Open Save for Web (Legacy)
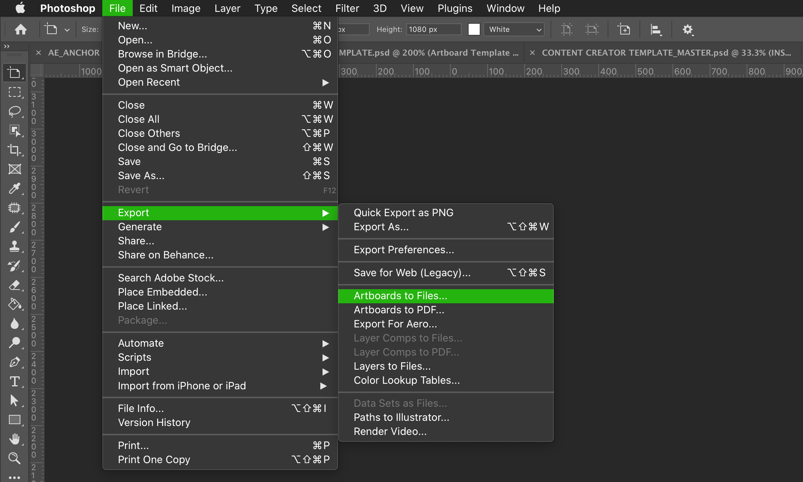Viewport: 803px width, 482px height. (446, 273)
